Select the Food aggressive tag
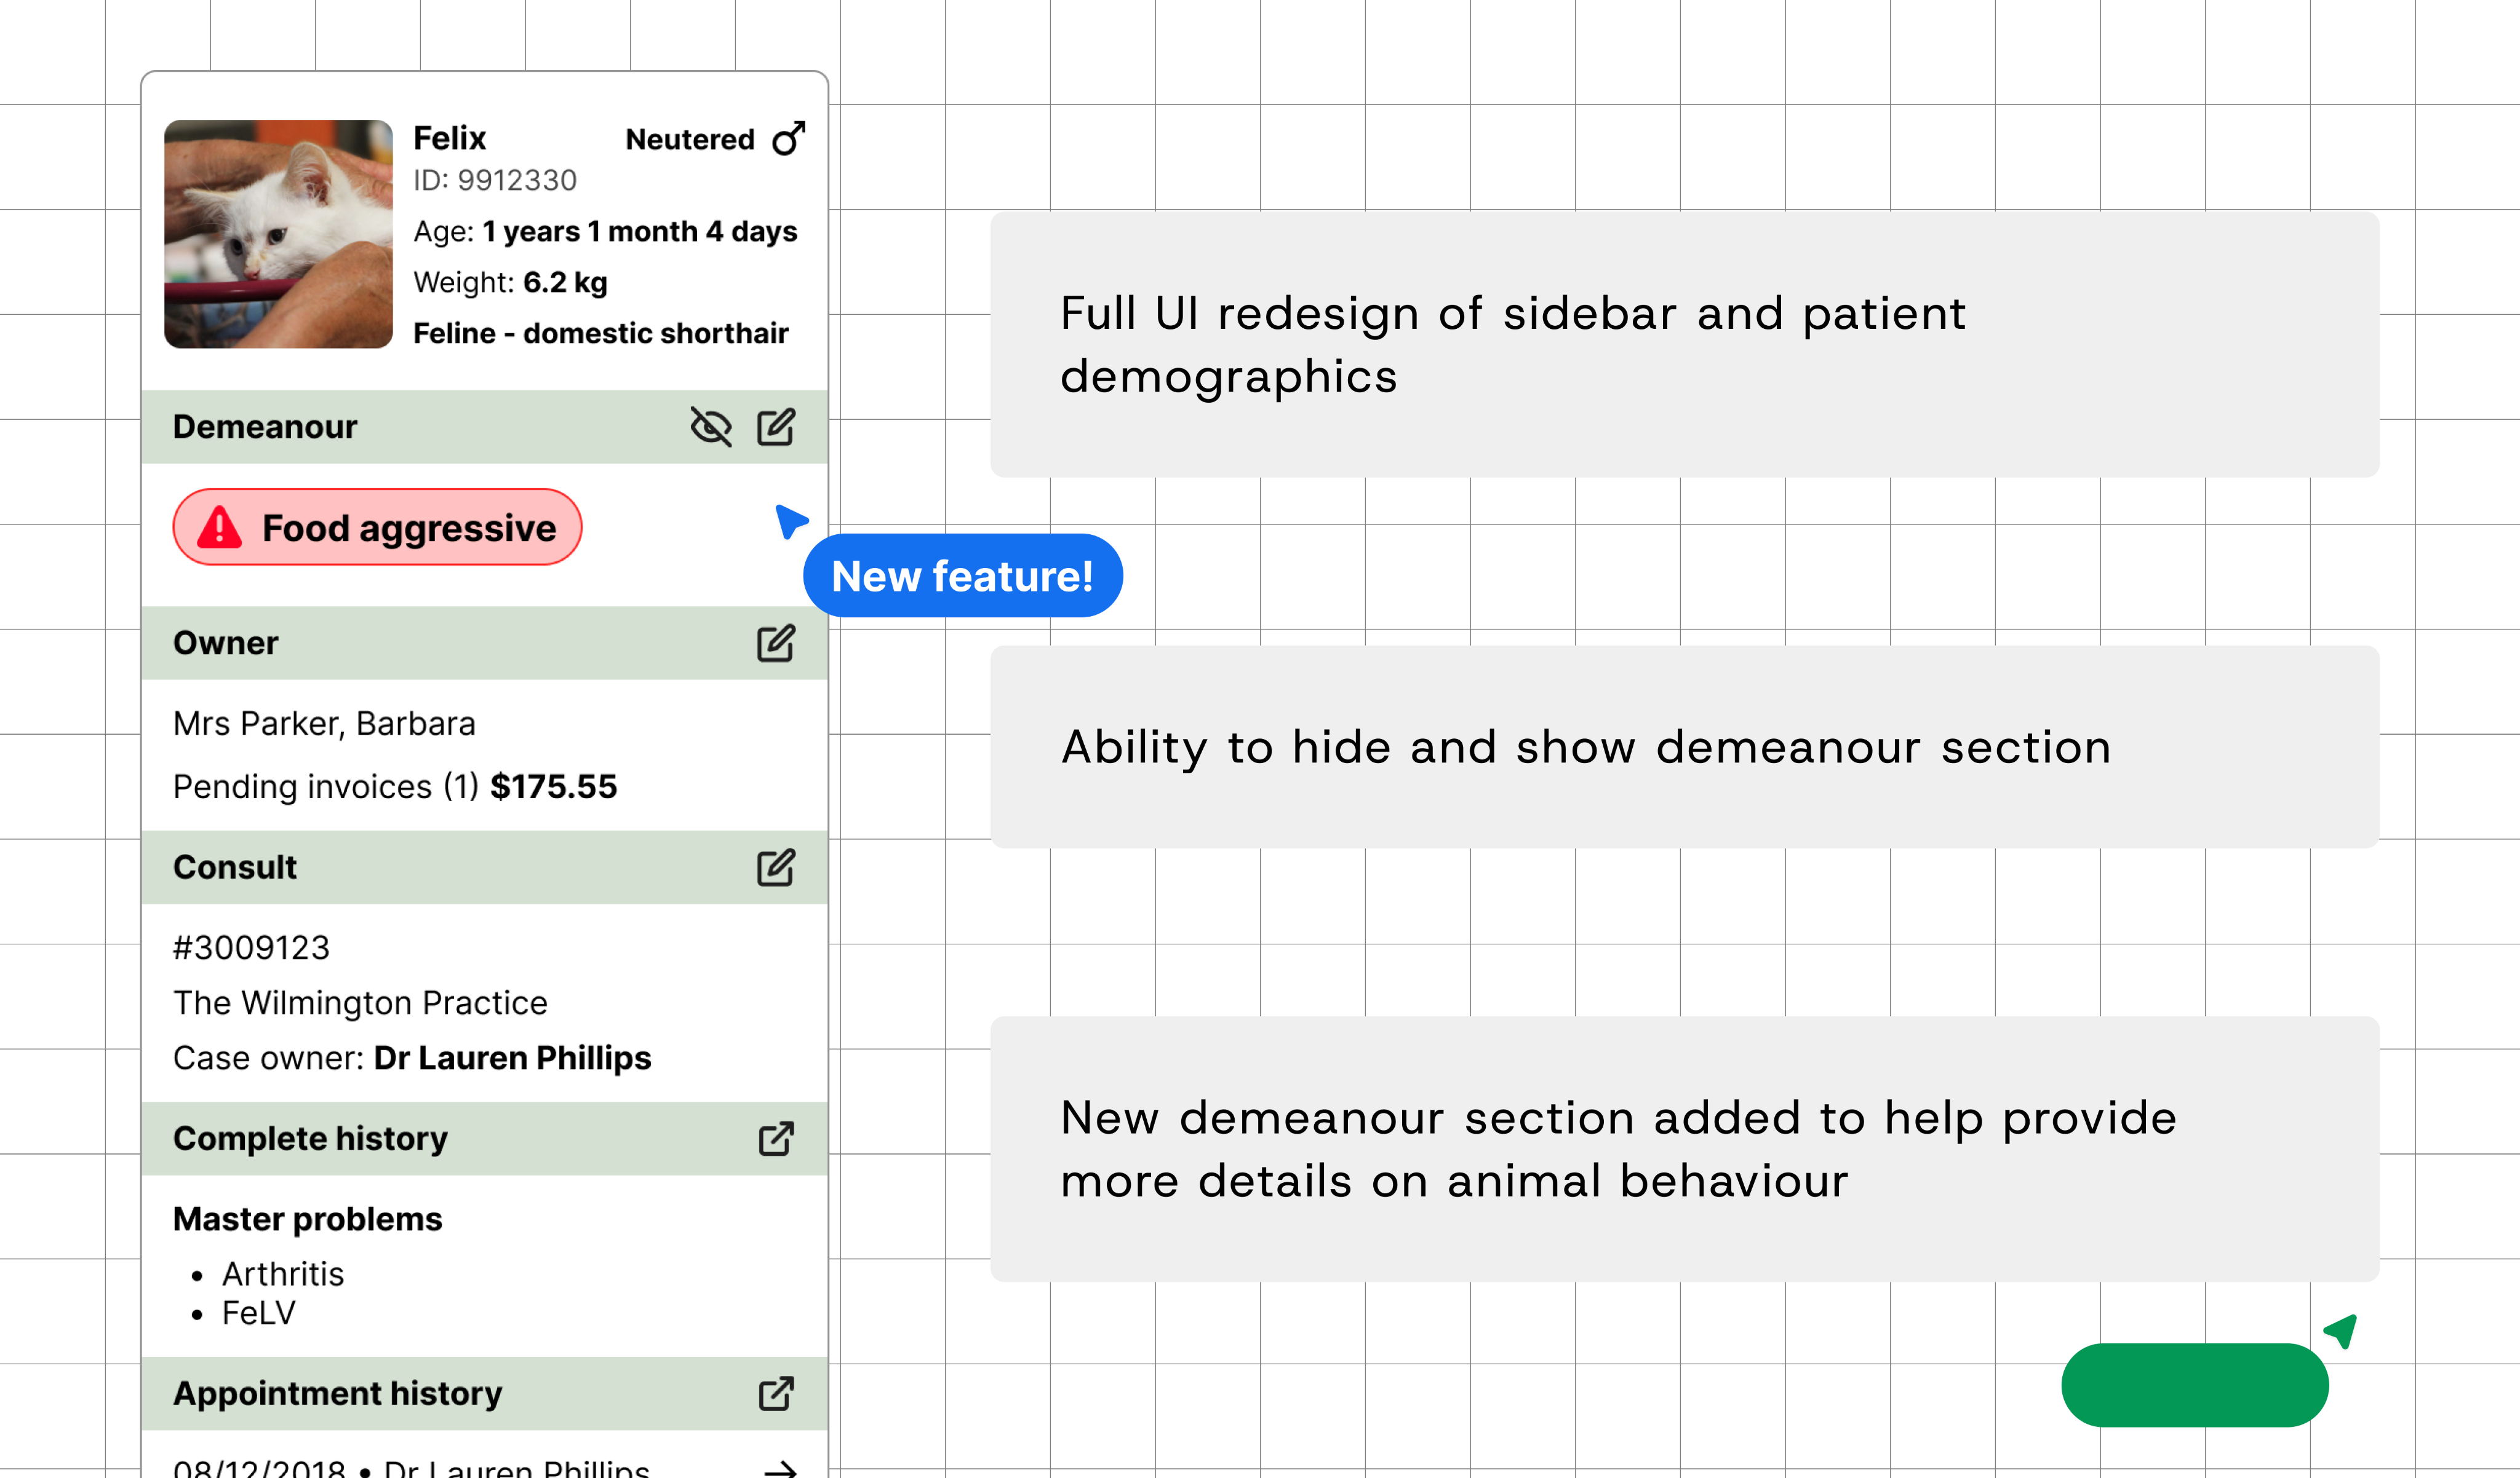2520x1478 pixels. click(378, 528)
